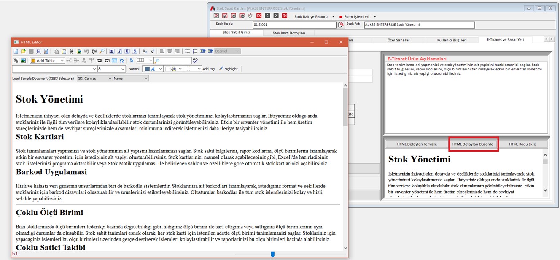Viewport: 560px width, 260px height.
Task: Insert a numbered list
Action: [195, 51]
